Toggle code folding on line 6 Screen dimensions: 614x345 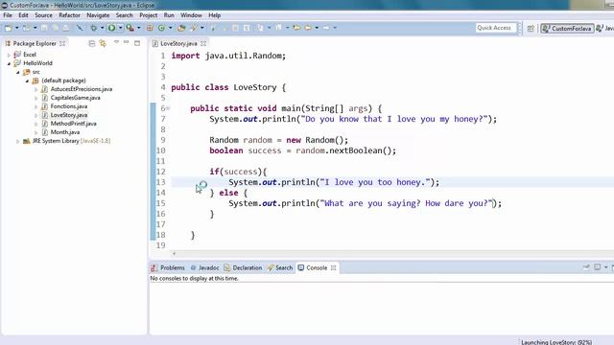point(169,108)
